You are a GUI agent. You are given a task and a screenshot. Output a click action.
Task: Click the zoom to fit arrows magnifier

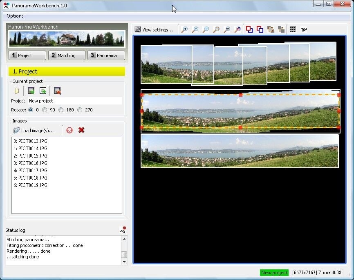216,29
